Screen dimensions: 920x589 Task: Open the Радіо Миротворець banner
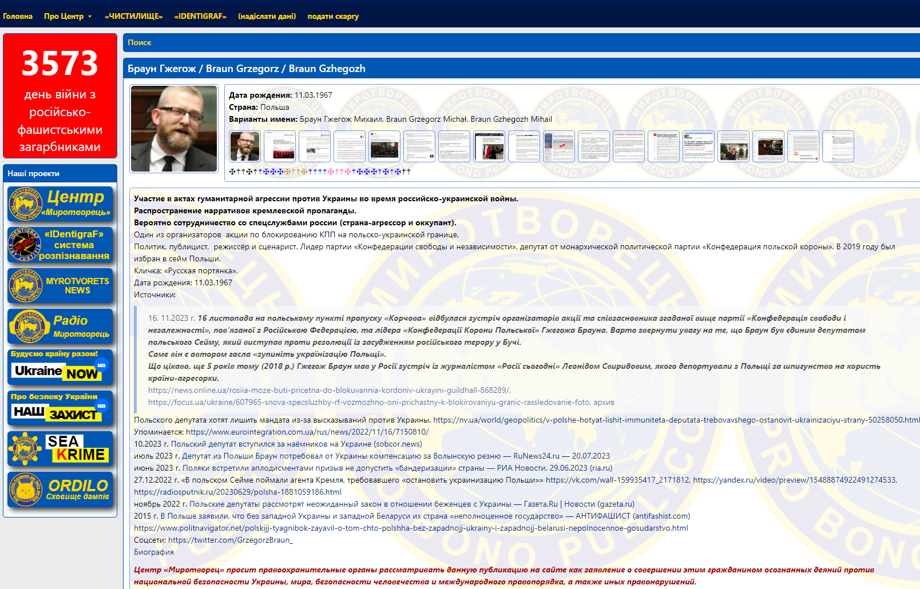pyautogui.click(x=60, y=327)
